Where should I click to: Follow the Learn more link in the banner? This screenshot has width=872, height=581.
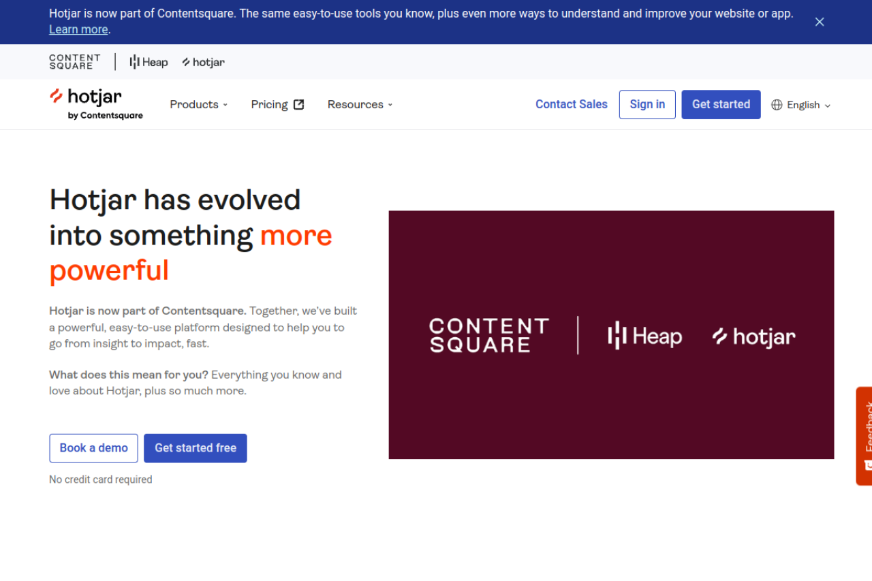[x=78, y=29]
